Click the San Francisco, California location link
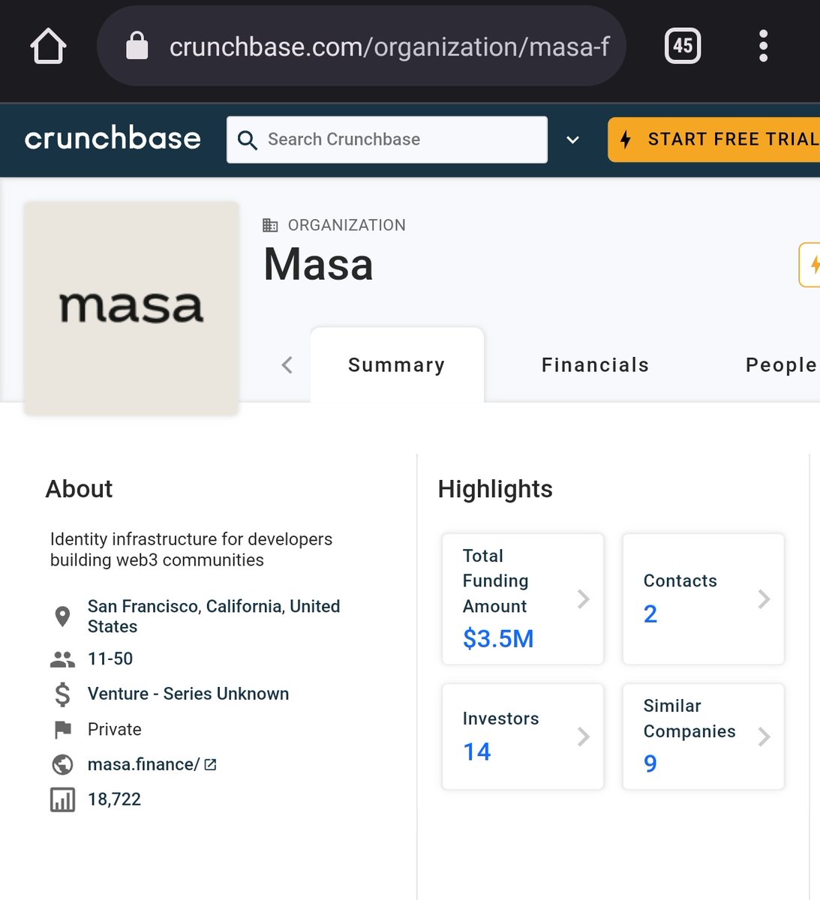 (214, 616)
